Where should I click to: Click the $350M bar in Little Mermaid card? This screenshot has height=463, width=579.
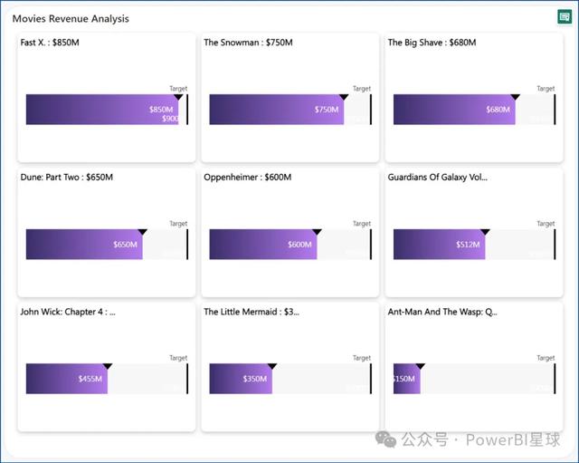coord(241,379)
